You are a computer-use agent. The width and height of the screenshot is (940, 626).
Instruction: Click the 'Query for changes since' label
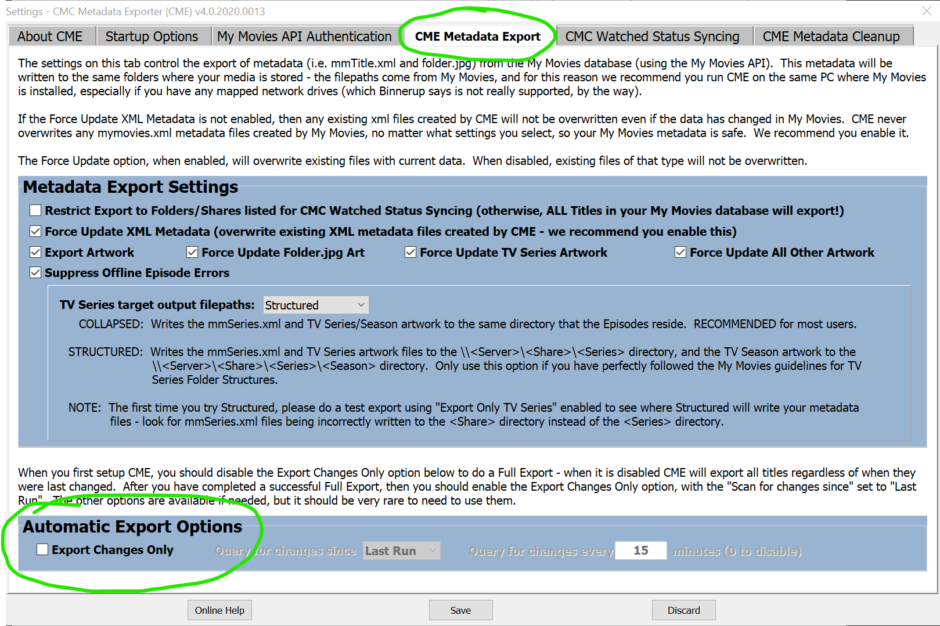[x=286, y=551]
